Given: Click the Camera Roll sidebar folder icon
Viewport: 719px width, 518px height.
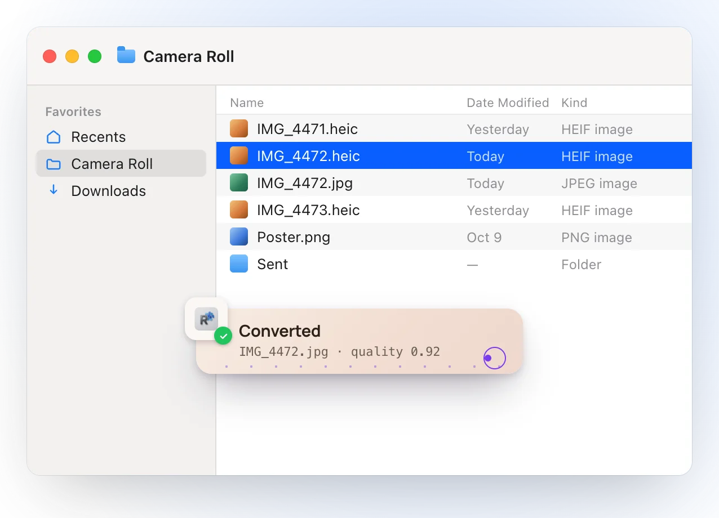Looking at the screenshot, I should 54,164.
